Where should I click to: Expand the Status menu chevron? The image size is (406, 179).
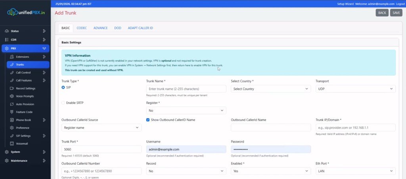tap(44, 31)
